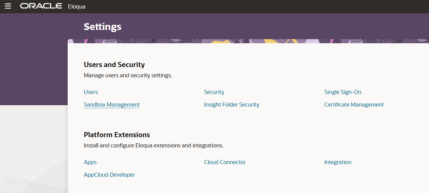Open Cloud Connector settings
The image size is (429, 193).
point(225,162)
